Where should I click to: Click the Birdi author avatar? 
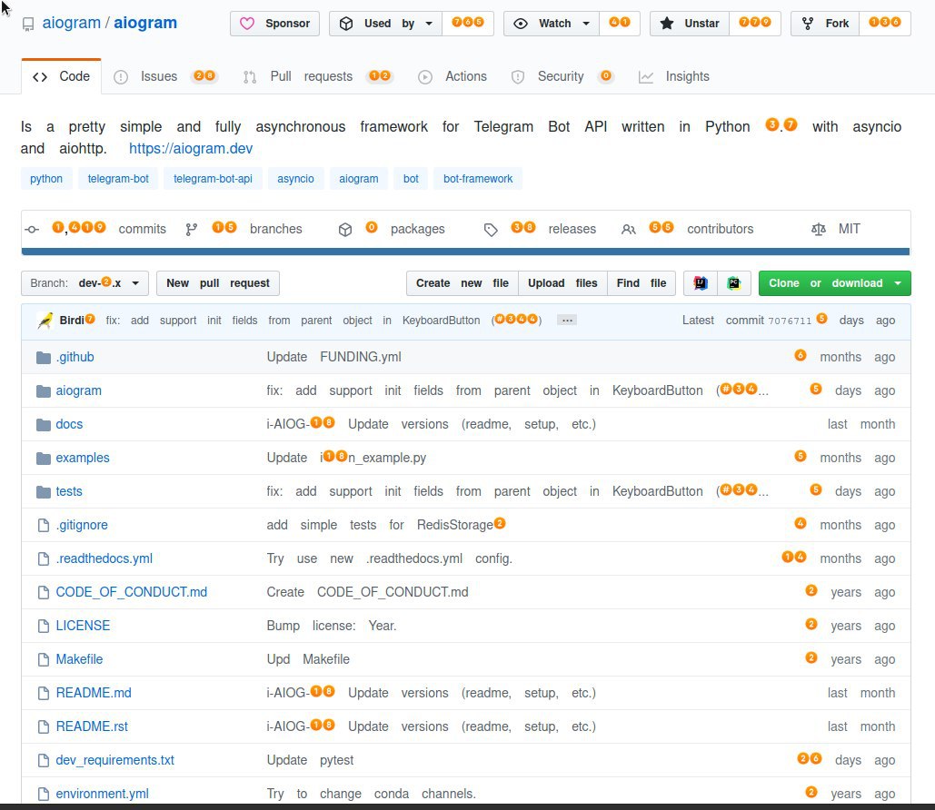[45, 321]
